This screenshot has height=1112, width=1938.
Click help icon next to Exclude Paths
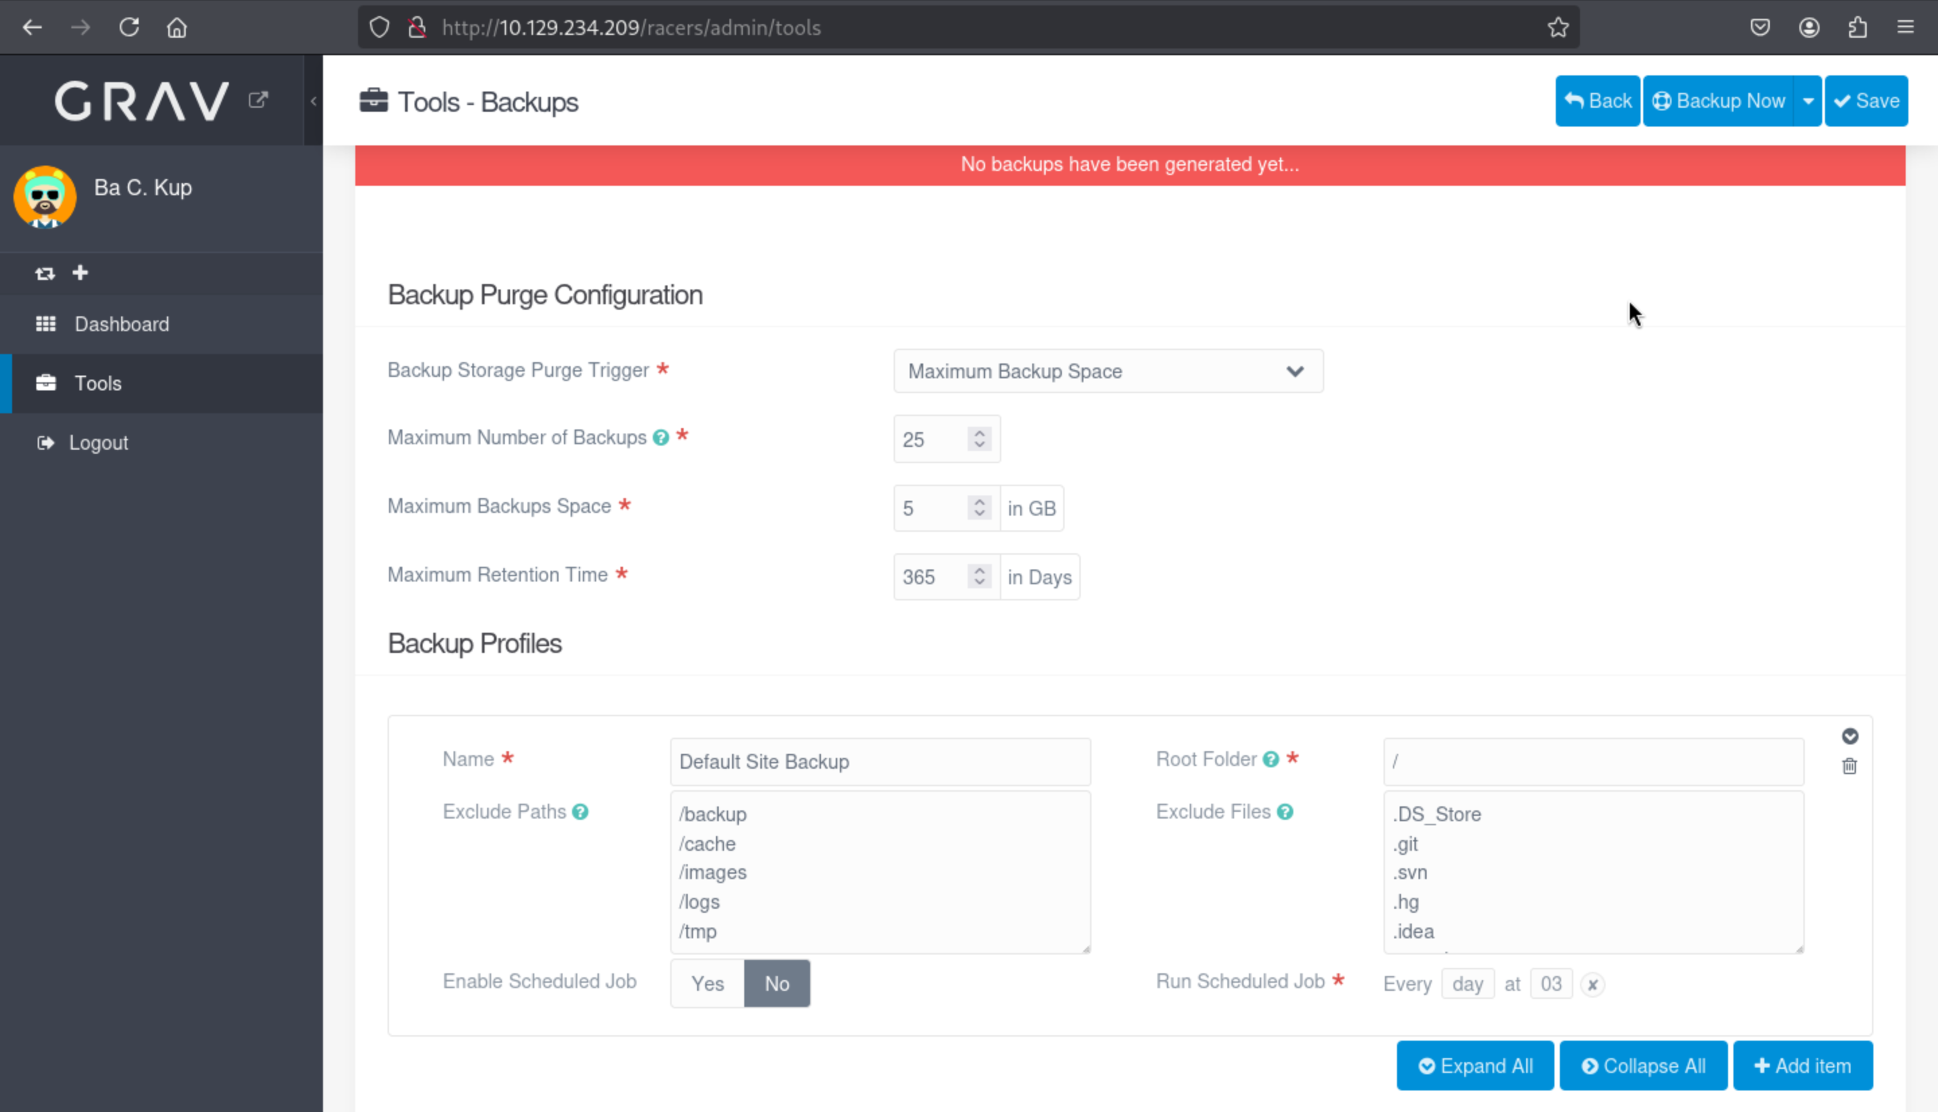[580, 812]
